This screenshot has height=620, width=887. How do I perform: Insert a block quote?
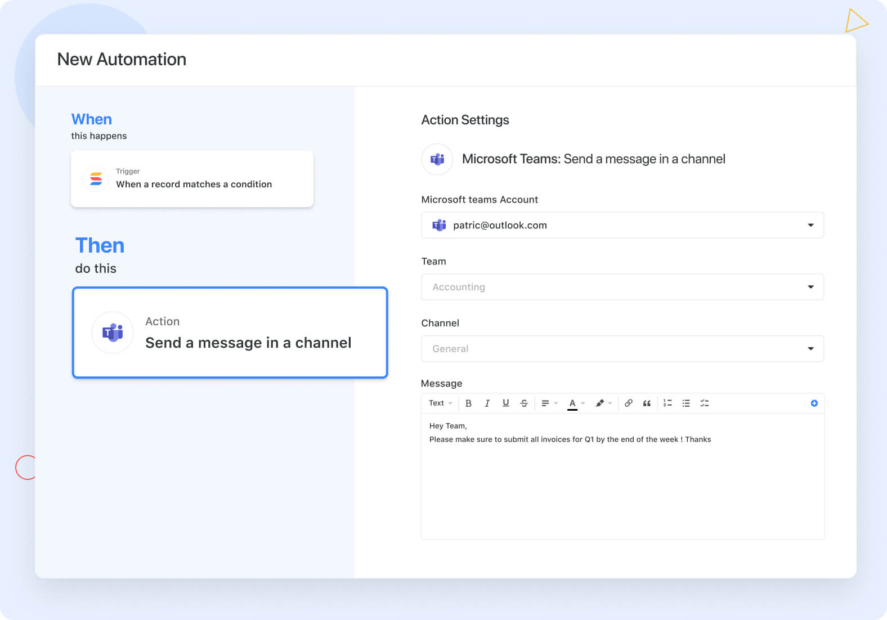(647, 403)
